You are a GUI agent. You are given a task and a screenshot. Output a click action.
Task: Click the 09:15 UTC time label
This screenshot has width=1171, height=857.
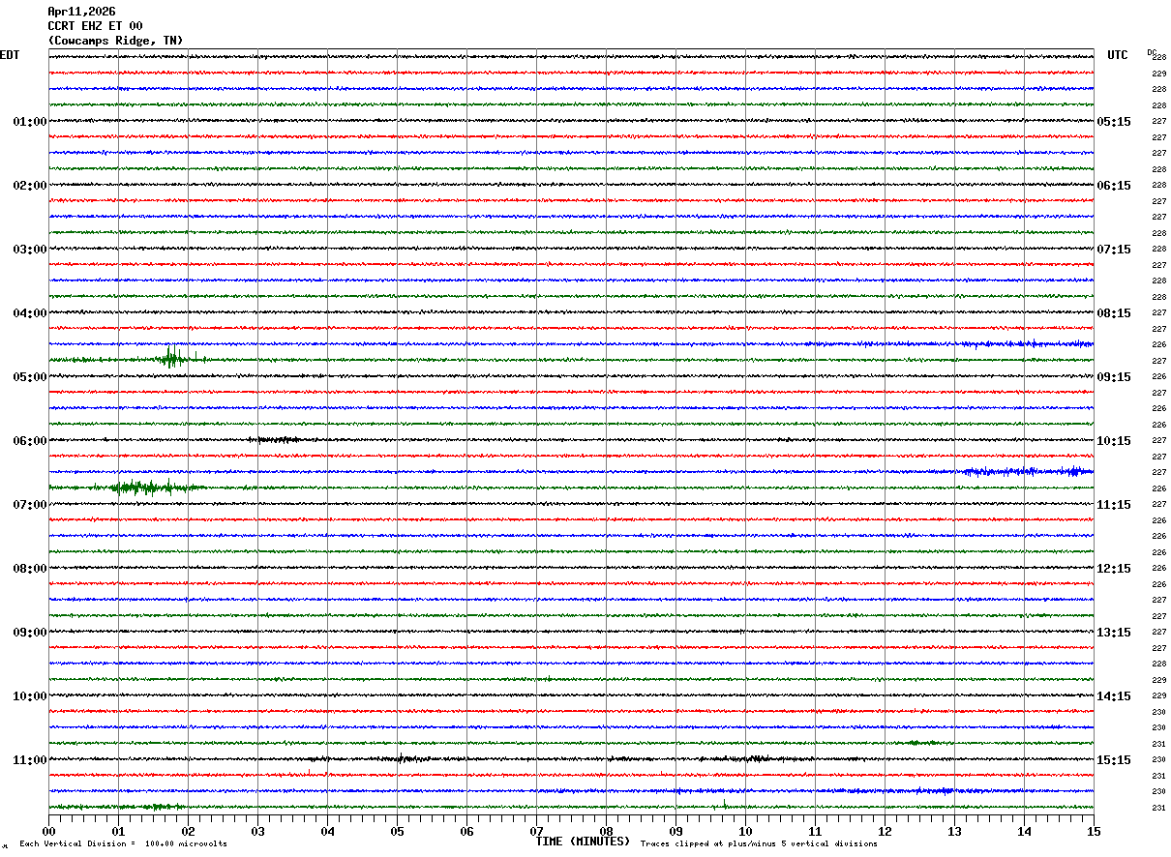coord(1114,377)
